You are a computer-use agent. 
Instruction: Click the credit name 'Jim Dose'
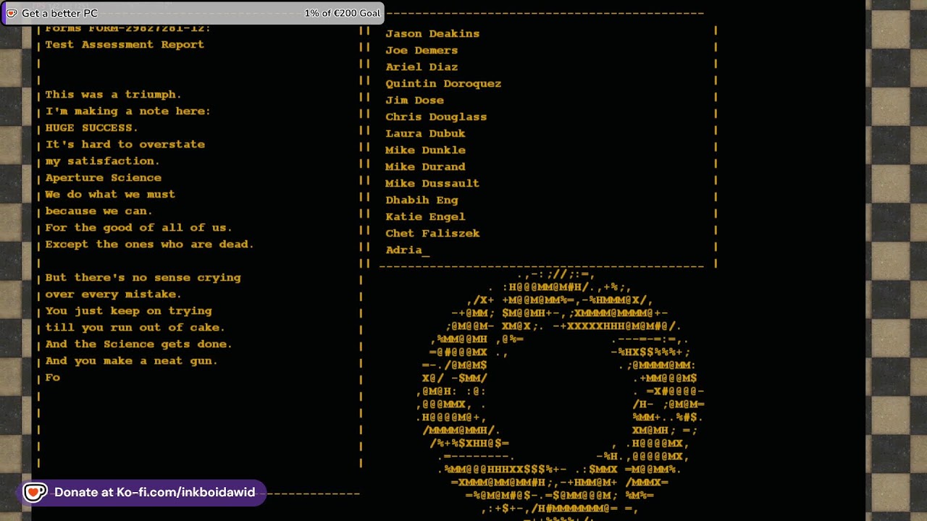[414, 101]
